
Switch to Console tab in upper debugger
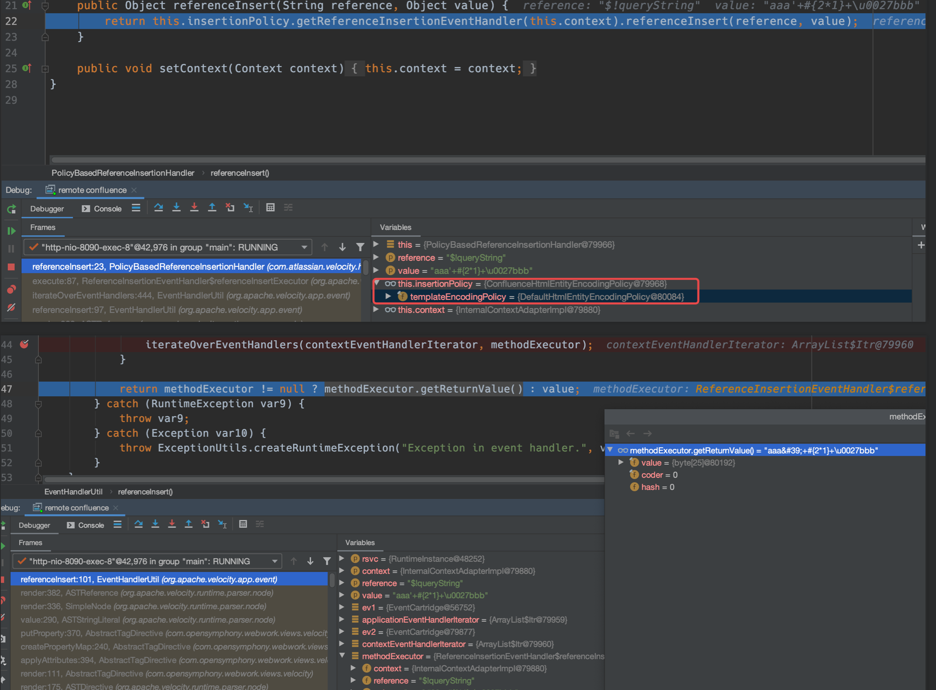click(101, 209)
